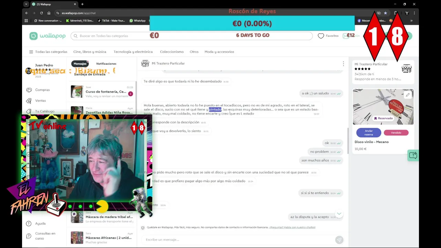Click Máscaras Africanas listing thumbnail
This screenshot has width=441, height=248.
coord(77,238)
